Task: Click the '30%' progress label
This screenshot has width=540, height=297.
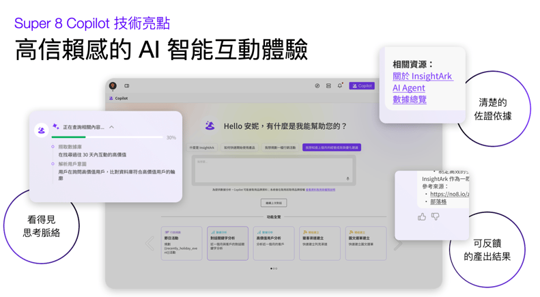Action: 171,137
